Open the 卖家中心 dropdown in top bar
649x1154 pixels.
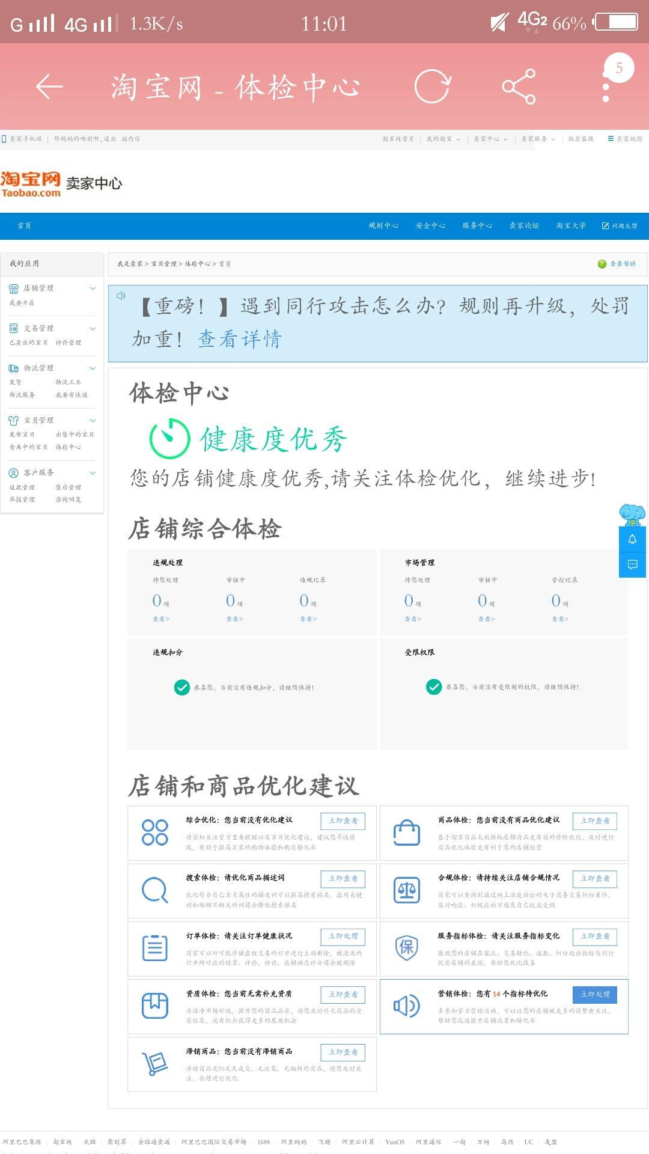(x=490, y=139)
